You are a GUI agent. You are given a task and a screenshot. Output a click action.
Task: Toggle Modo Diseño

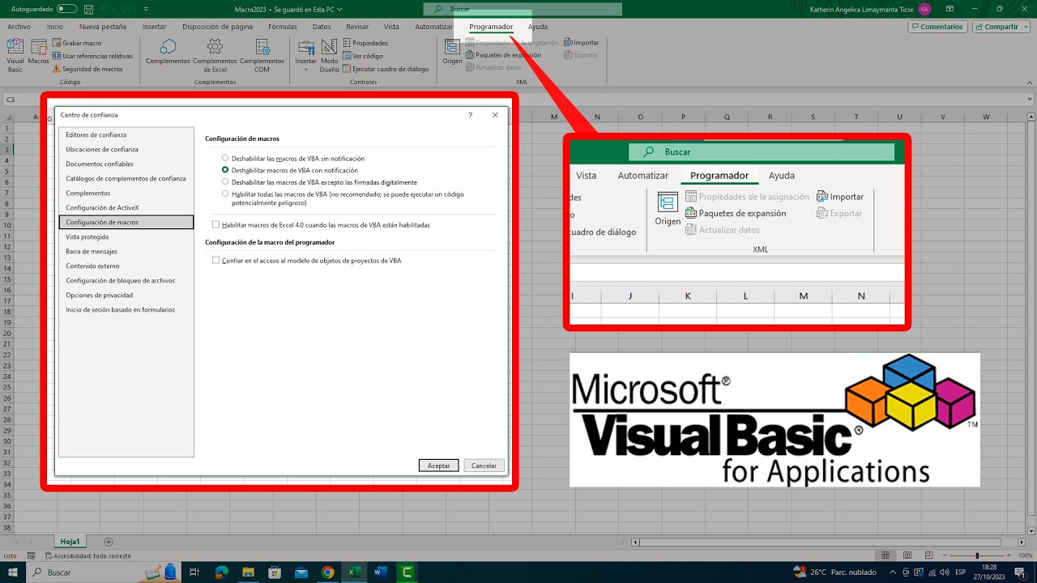click(x=329, y=57)
